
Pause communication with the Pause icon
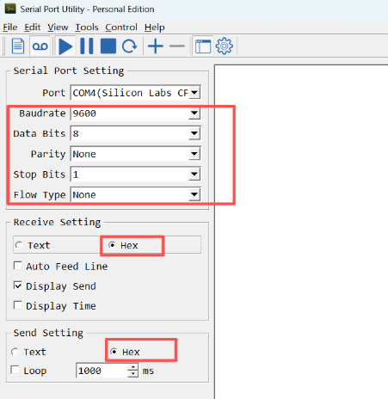(87, 46)
